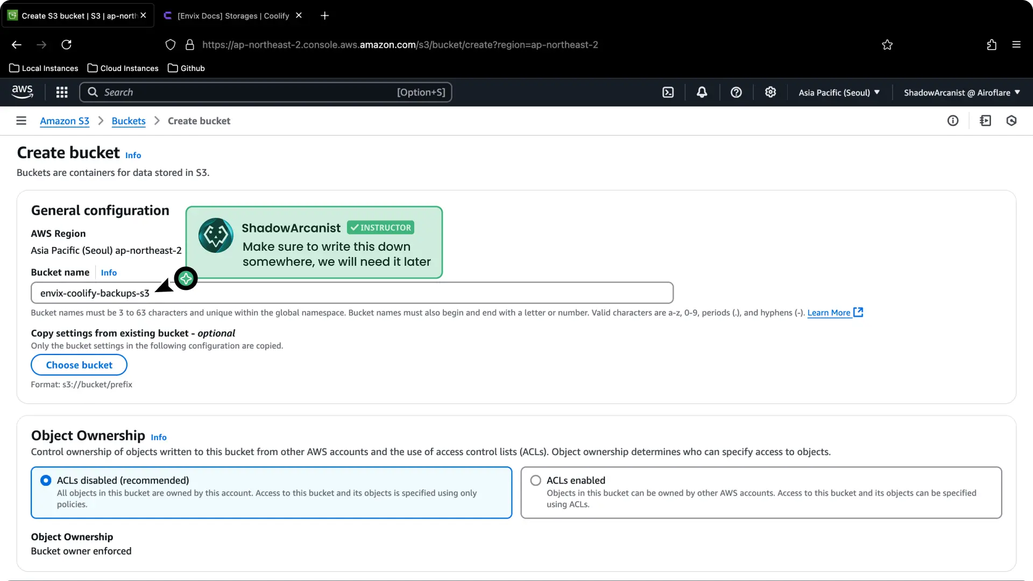The image size is (1033, 581).
Task: Open the notifications bell
Action: [x=702, y=92]
